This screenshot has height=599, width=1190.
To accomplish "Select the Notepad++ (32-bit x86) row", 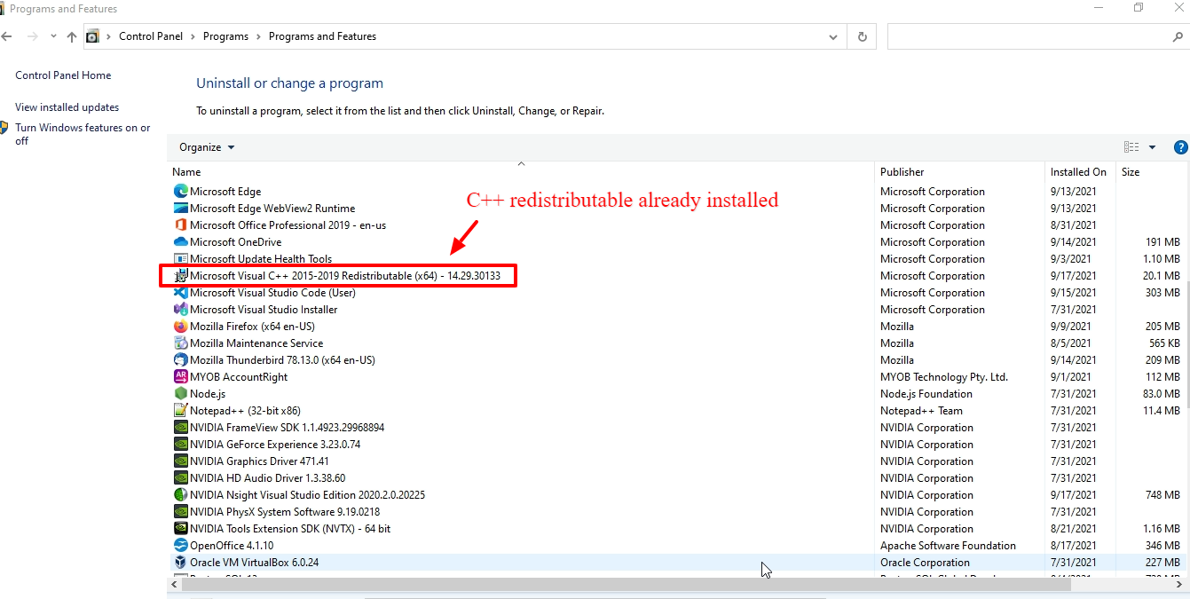I will (x=676, y=410).
